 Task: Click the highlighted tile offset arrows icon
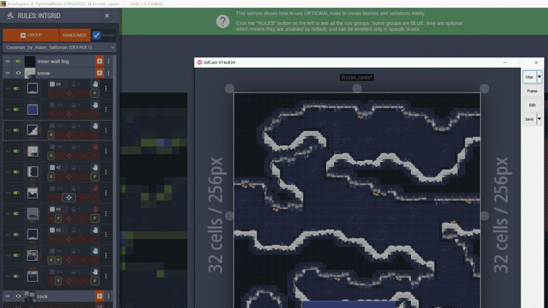(69, 198)
